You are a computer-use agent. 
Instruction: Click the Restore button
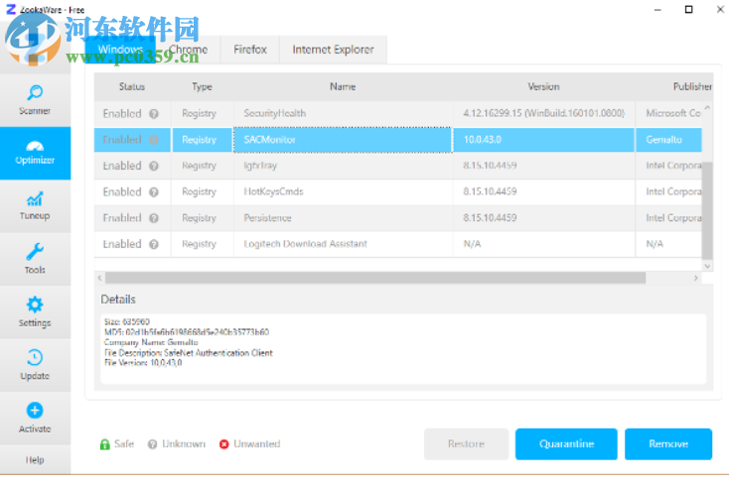click(x=466, y=443)
